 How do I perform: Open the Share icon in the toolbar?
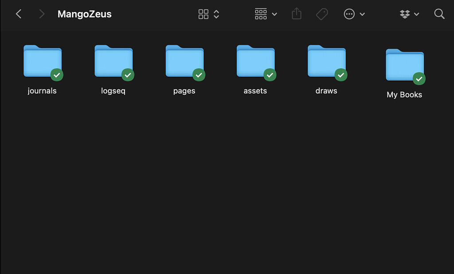pos(296,14)
